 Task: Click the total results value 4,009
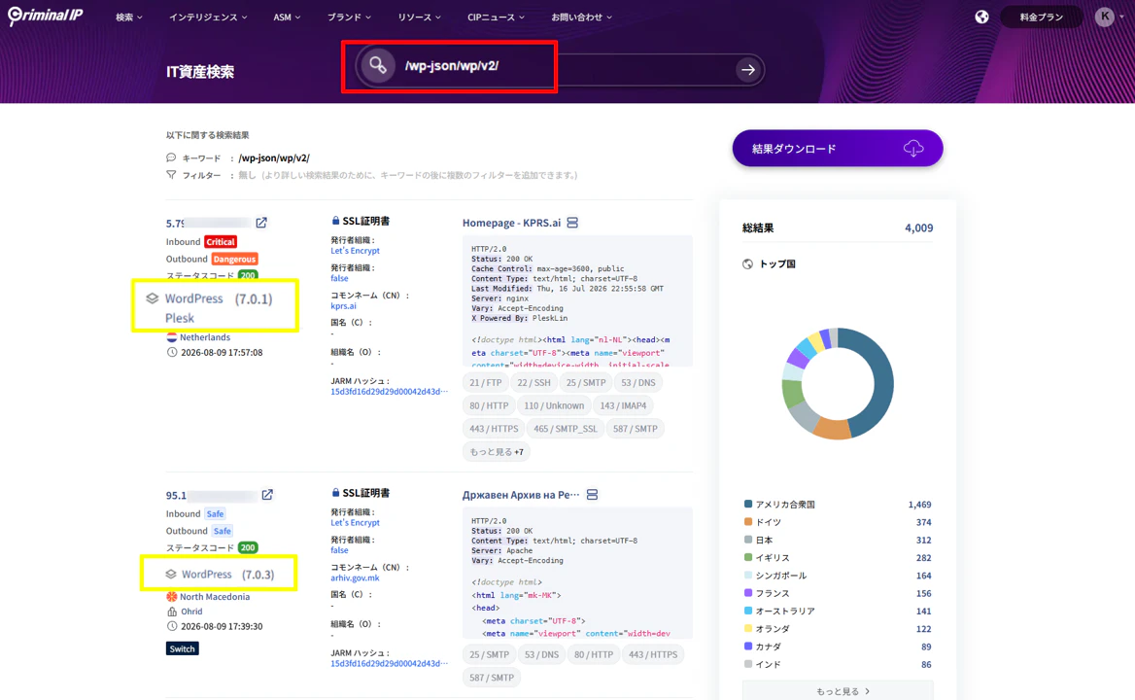click(918, 228)
